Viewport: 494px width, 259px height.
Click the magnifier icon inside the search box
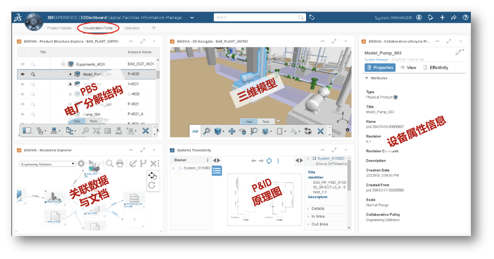coord(301,17)
